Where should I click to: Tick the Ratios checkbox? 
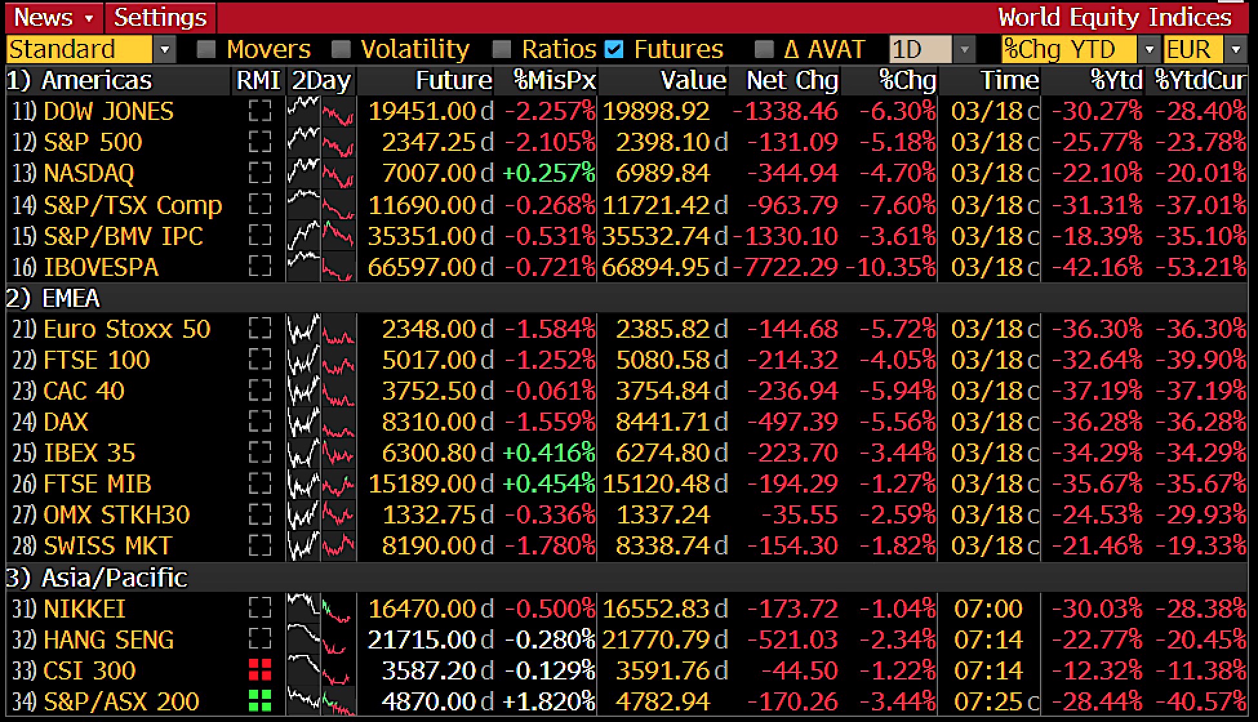[501, 50]
